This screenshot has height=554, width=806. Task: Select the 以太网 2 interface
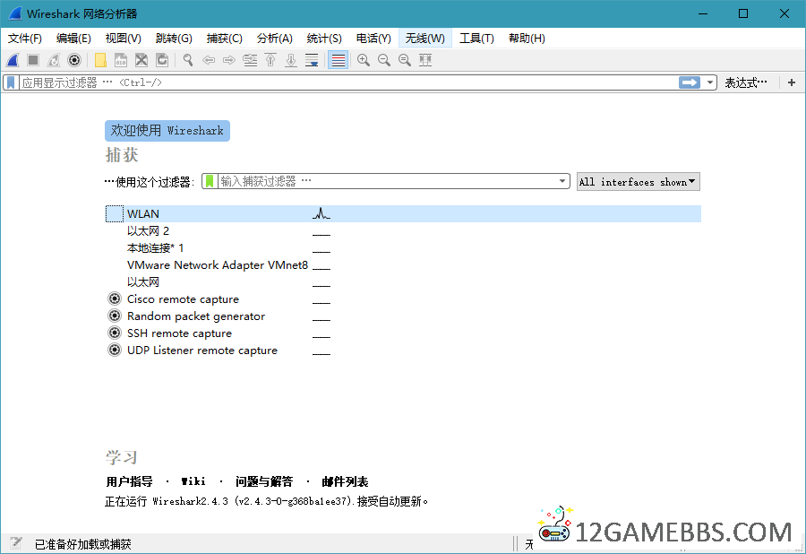[403, 230]
